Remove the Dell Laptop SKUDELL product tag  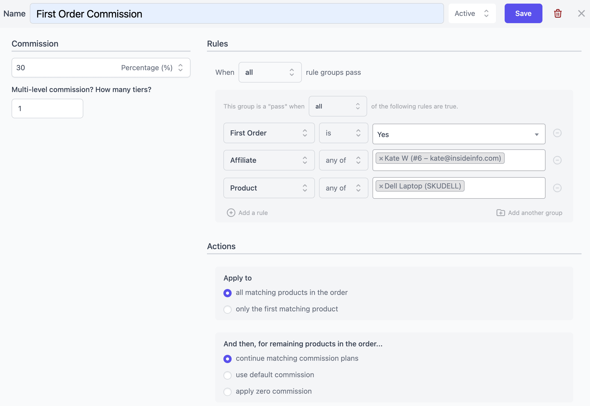pos(381,186)
